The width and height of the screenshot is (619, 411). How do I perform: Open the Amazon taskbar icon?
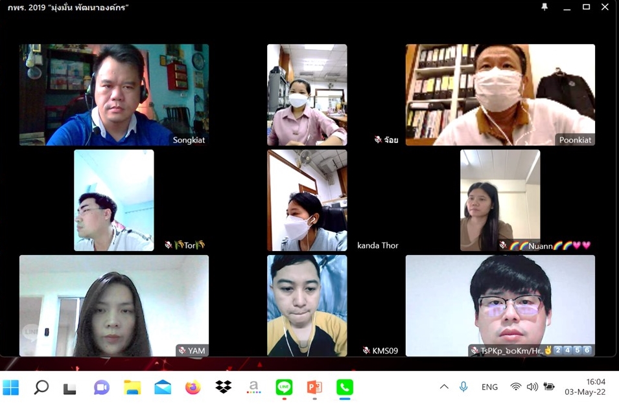pos(254,387)
